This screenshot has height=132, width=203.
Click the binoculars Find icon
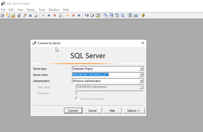click(x=30, y=15)
